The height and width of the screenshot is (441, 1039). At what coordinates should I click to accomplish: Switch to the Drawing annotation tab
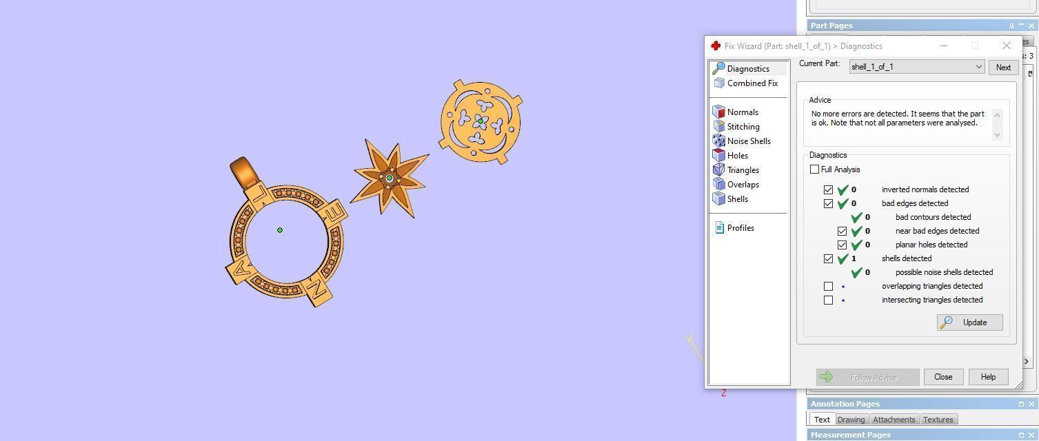[x=851, y=419]
